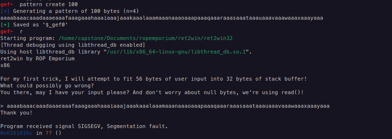Click the ret2win32 program file path

click(x=146, y=38)
